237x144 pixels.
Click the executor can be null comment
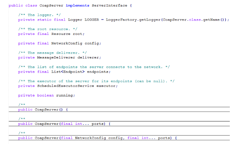tap(96, 81)
